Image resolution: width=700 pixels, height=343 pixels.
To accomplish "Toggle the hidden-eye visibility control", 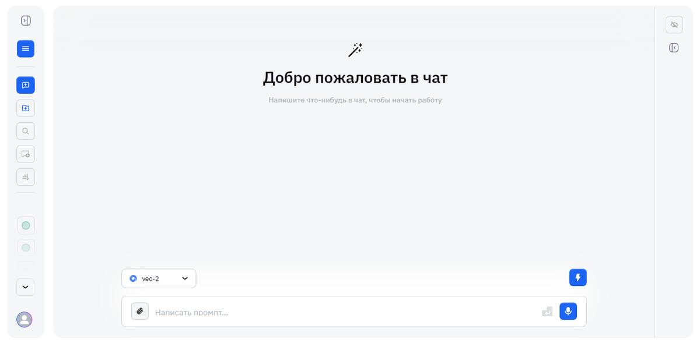I will (x=674, y=24).
